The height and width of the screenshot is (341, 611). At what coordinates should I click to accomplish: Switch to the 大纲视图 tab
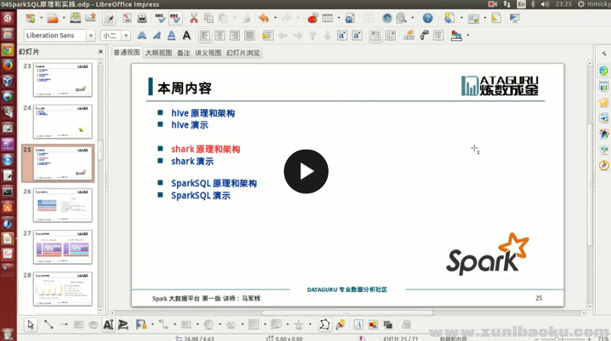159,53
